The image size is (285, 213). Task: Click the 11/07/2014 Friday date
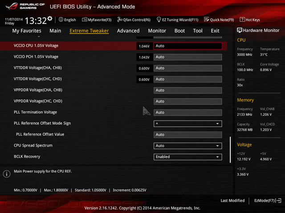coord(14,21)
